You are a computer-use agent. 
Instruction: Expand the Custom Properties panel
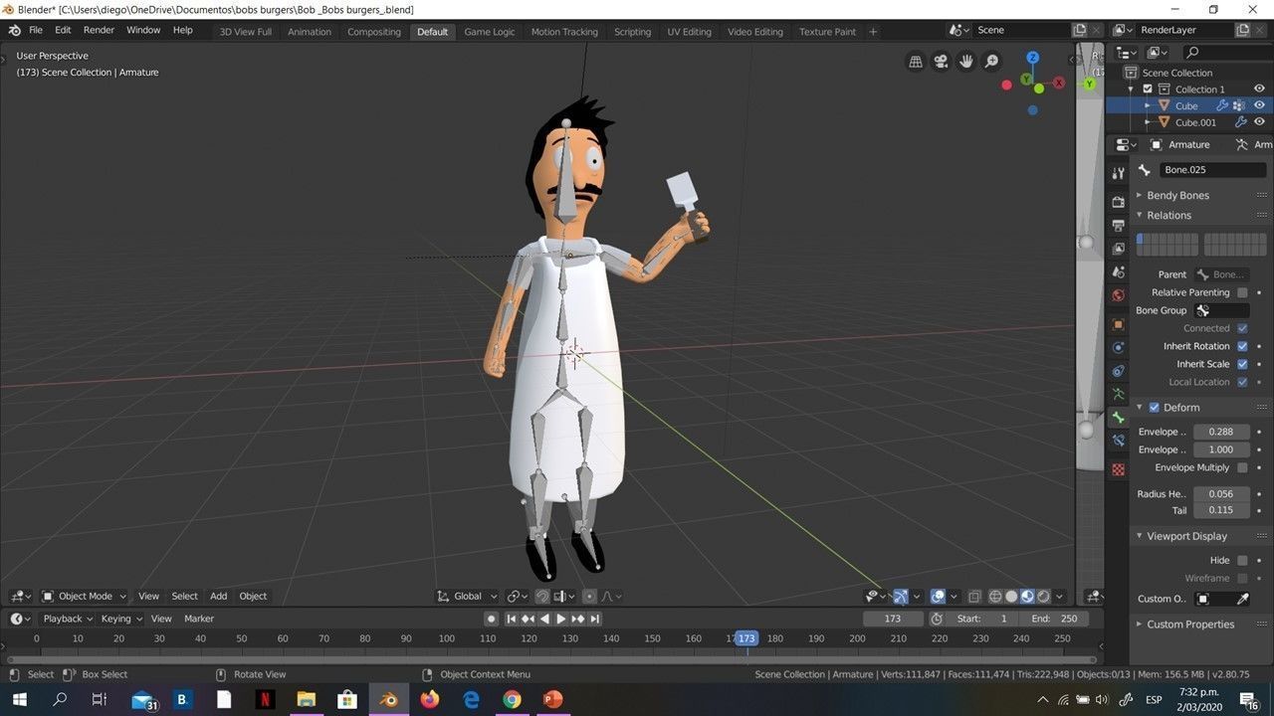(x=1189, y=625)
